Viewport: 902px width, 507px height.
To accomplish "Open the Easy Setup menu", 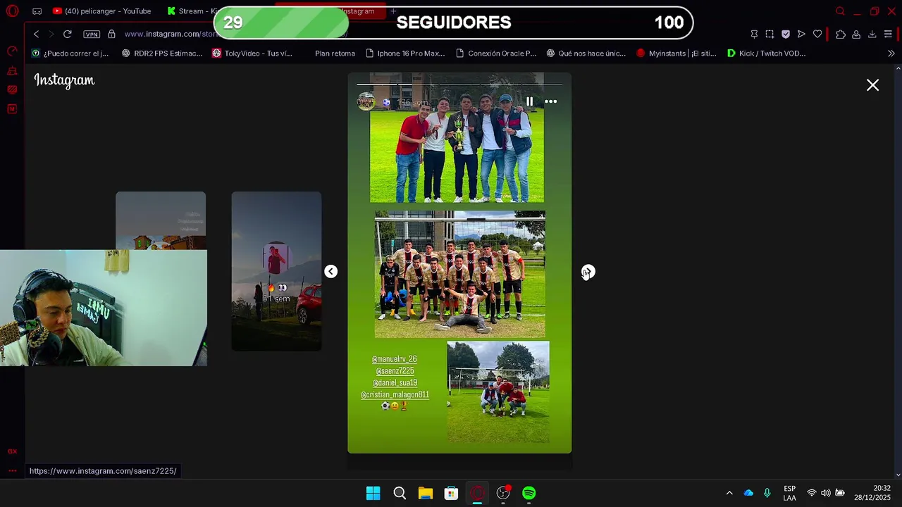I will (x=888, y=34).
